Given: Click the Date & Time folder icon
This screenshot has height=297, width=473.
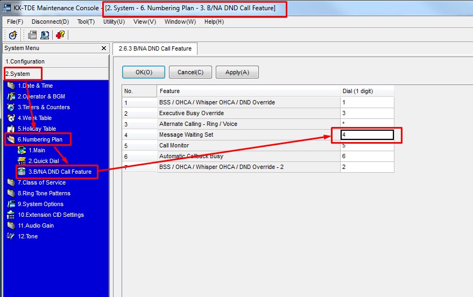Looking at the screenshot, I should 11,86.
